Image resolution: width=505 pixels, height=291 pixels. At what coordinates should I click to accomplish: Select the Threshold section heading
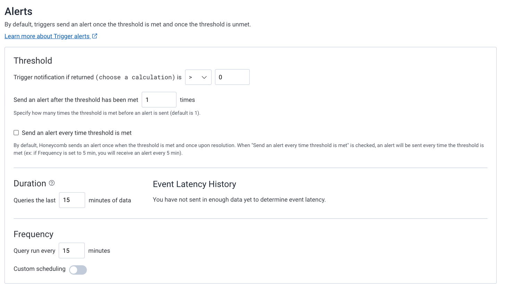coord(33,60)
